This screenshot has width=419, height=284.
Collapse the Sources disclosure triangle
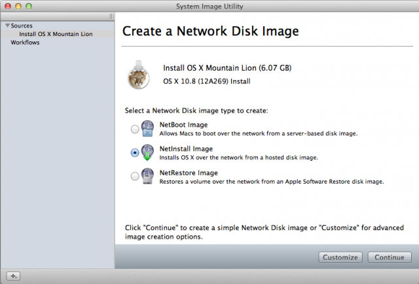[x=7, y=26]
